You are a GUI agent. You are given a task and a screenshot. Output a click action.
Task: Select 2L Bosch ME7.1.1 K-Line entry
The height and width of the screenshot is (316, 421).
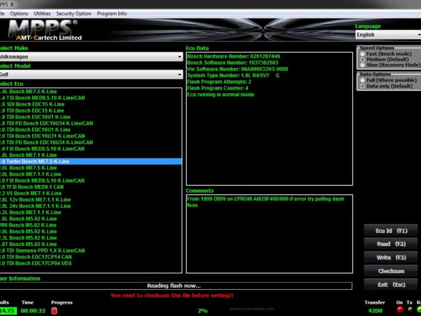[91, 212]
